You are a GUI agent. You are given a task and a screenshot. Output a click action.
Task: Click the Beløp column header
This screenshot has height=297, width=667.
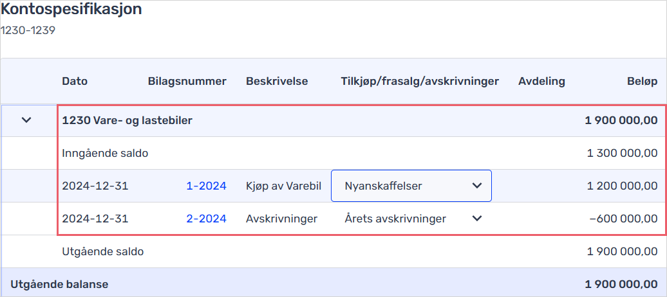642,81
